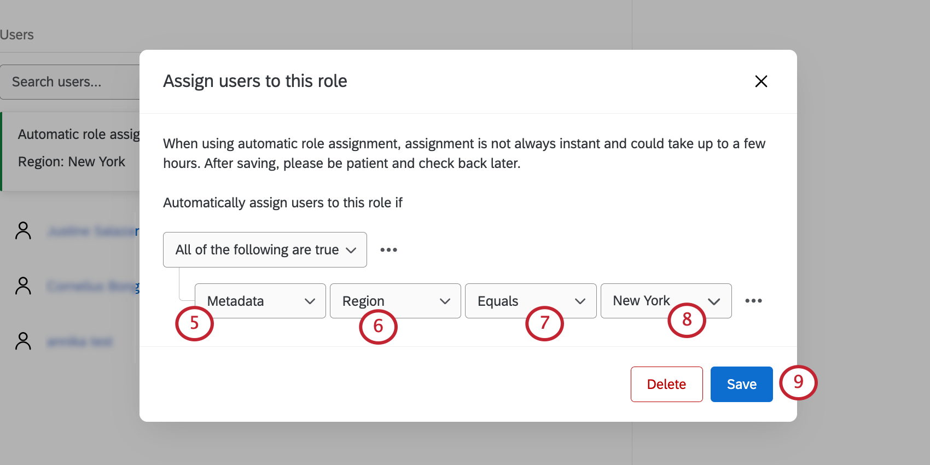Open the Users section heading
Viewport: 930px width, 465px height.
tap(16, 35)
